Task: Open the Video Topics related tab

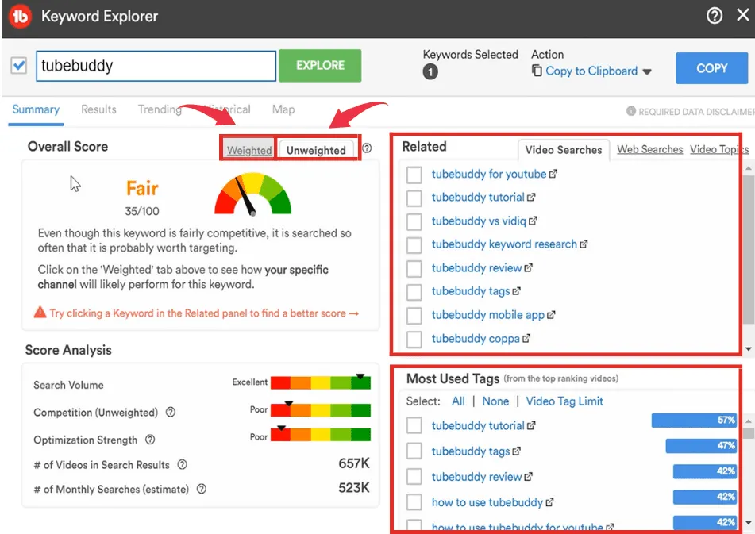Action: pyautogui.click(x=719, y=150)
